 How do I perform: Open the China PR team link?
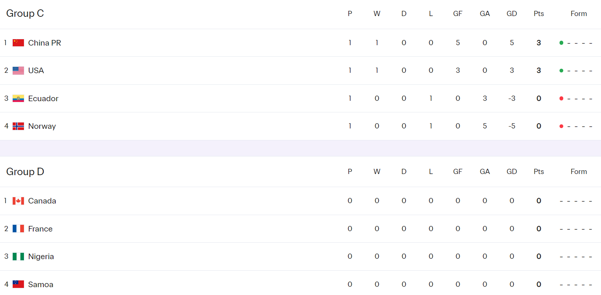pyautogui.click(x=44, y=43)
